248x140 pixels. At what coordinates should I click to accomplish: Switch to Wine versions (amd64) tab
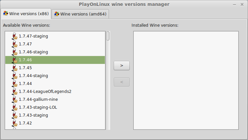pos(80,14)
